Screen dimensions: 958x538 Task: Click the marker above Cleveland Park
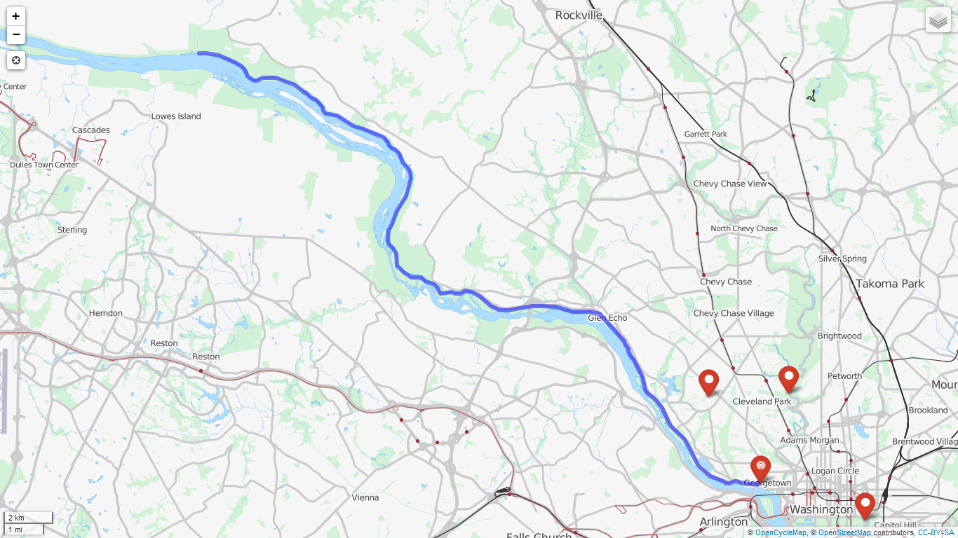click(x=789, y=379)
